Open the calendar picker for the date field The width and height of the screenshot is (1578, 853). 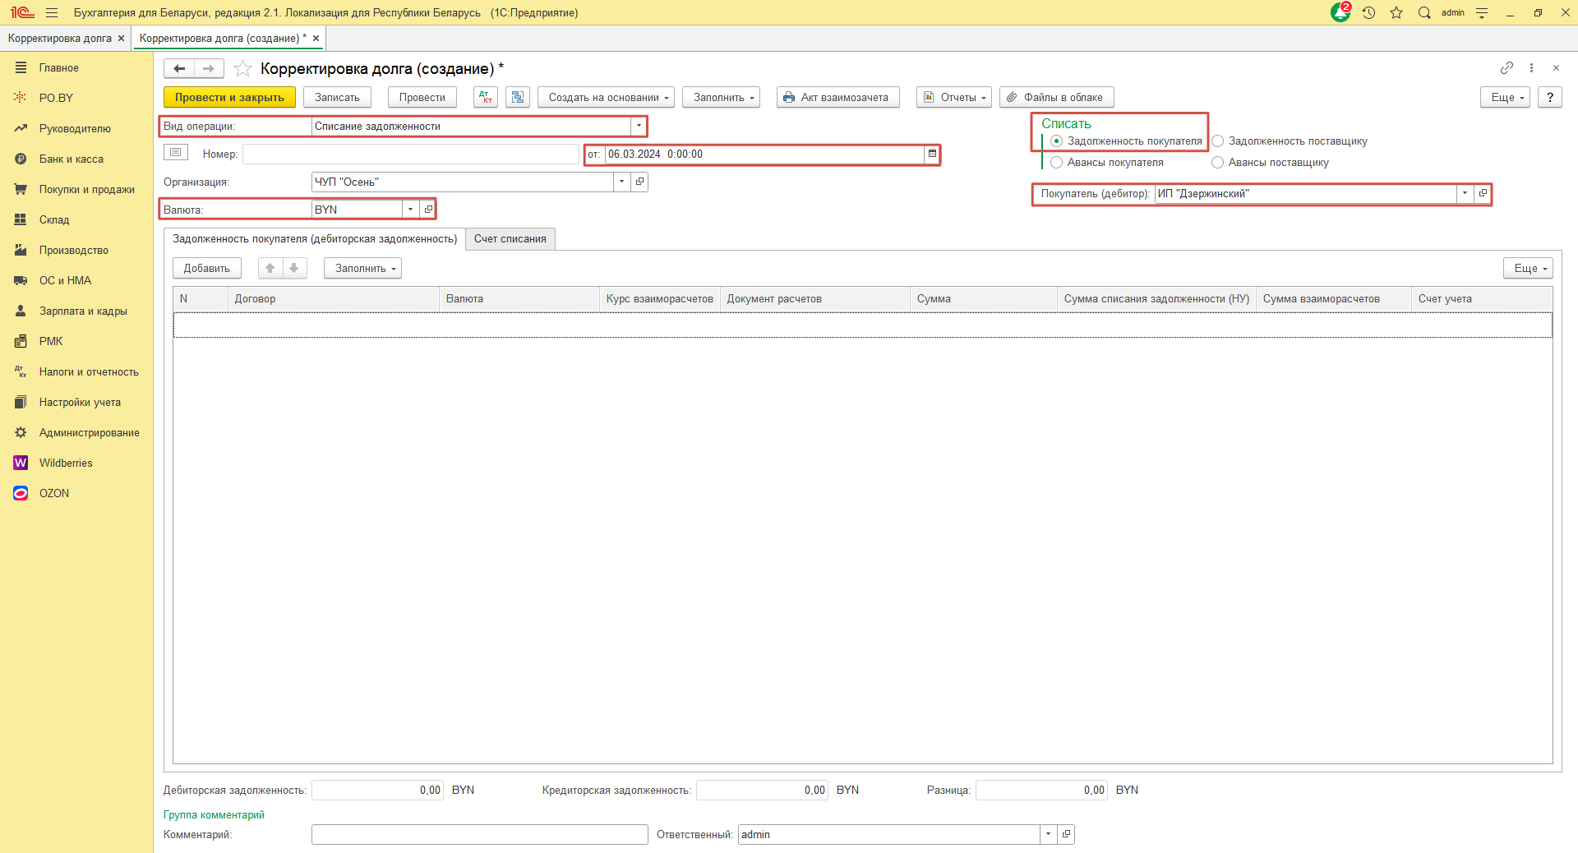coord(932,154)
